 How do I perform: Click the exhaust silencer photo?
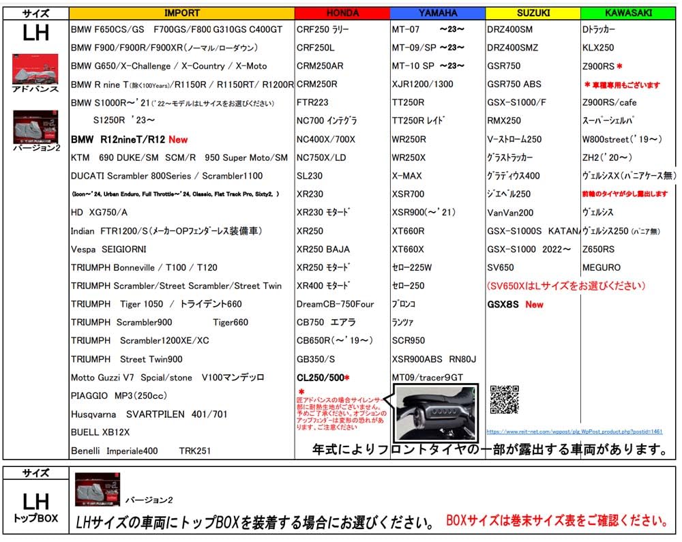coord(435,412)
